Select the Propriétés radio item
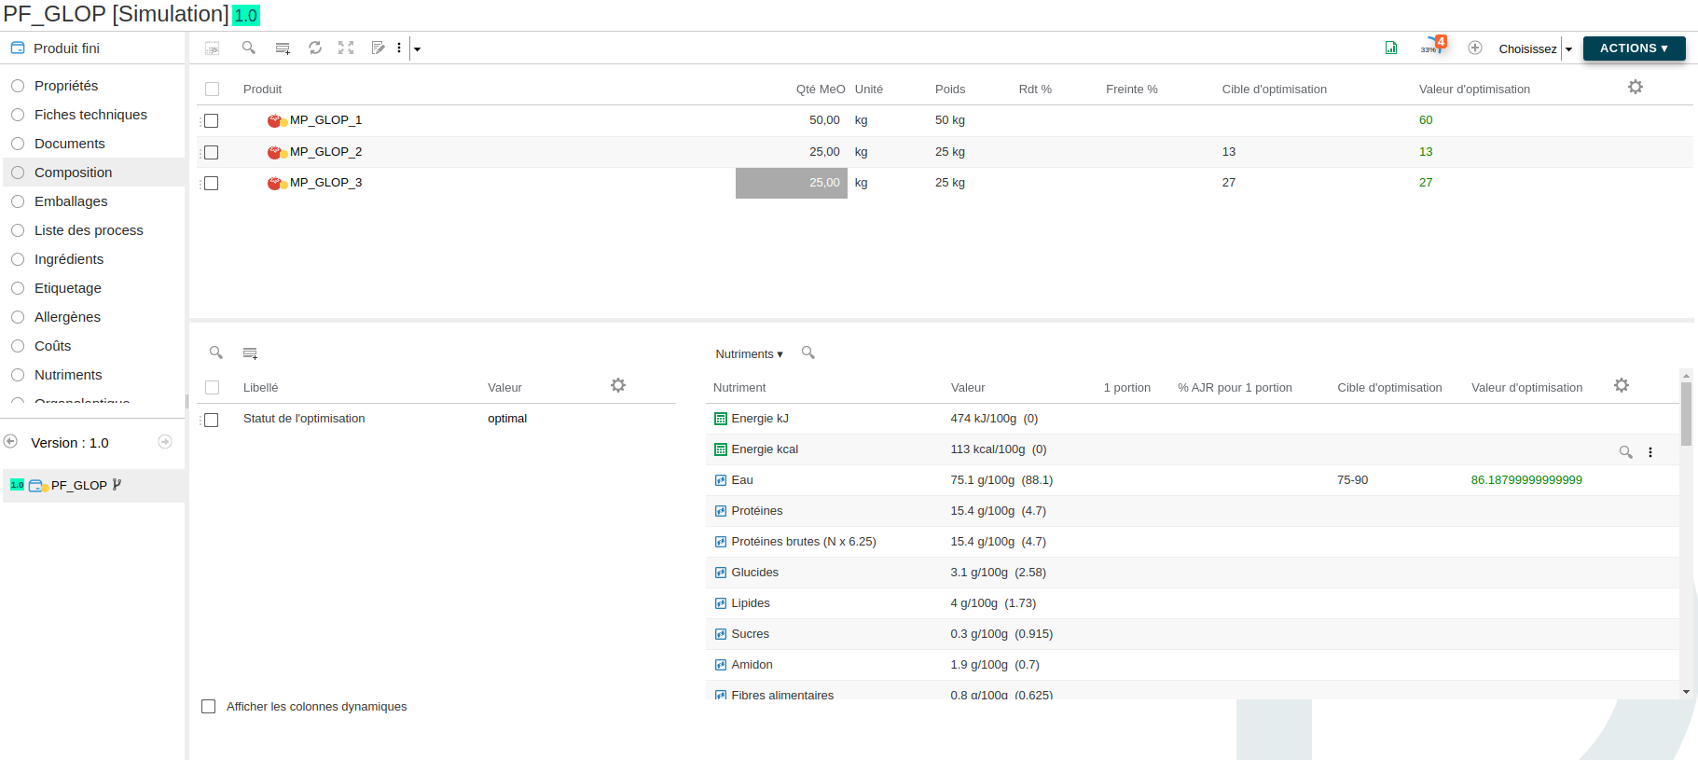 (18, 85)
